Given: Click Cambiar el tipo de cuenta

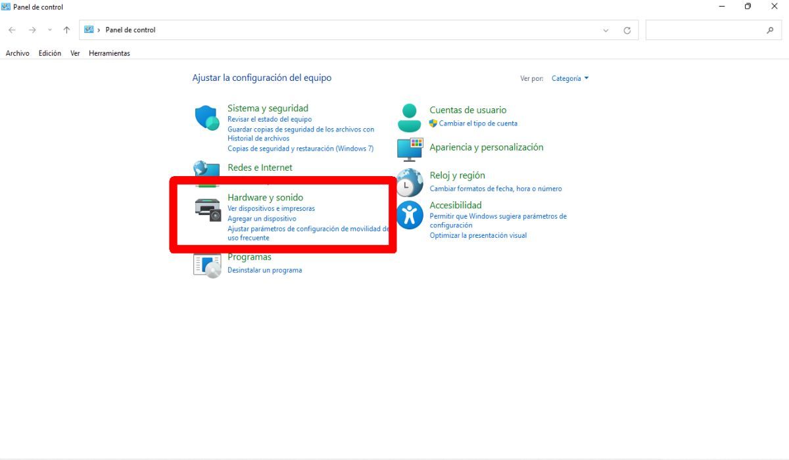Looking at the screenshot, I should [478, 124].
